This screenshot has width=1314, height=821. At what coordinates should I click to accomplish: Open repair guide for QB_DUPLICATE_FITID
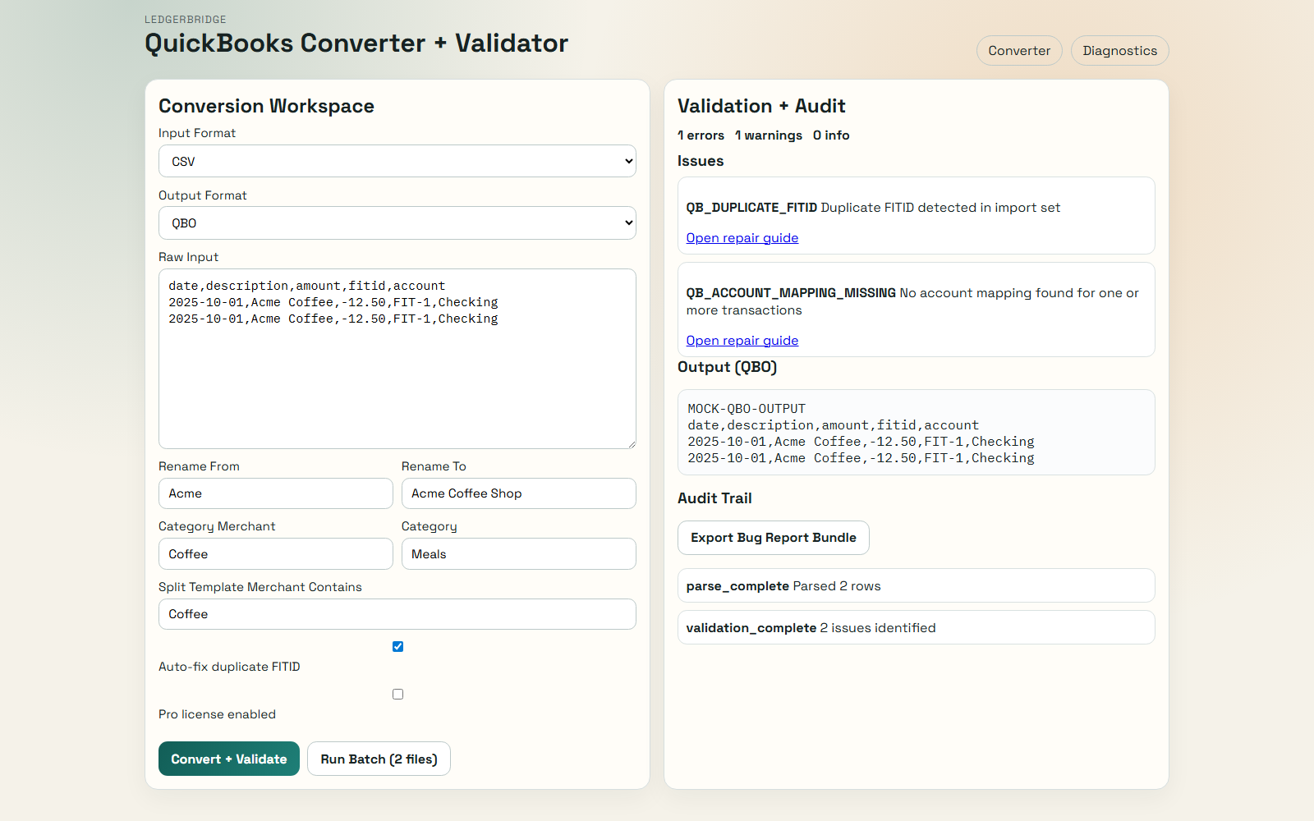(742, 237)
